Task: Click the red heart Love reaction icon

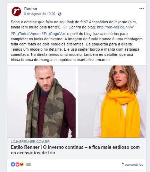Action: [x=17, y=164]
